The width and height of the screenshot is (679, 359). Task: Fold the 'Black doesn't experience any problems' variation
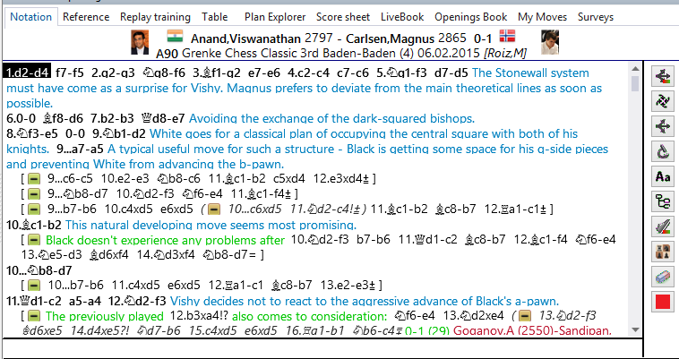32,240
